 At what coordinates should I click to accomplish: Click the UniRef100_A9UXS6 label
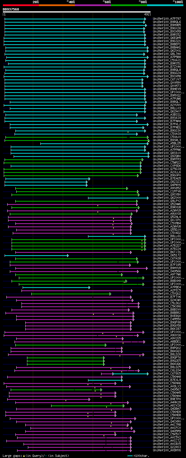pos(167,335)
